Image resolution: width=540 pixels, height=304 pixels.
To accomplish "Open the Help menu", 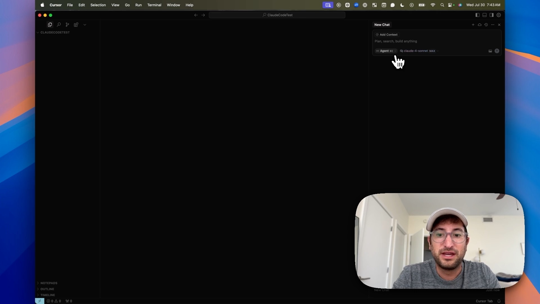I will pos(189,5).
